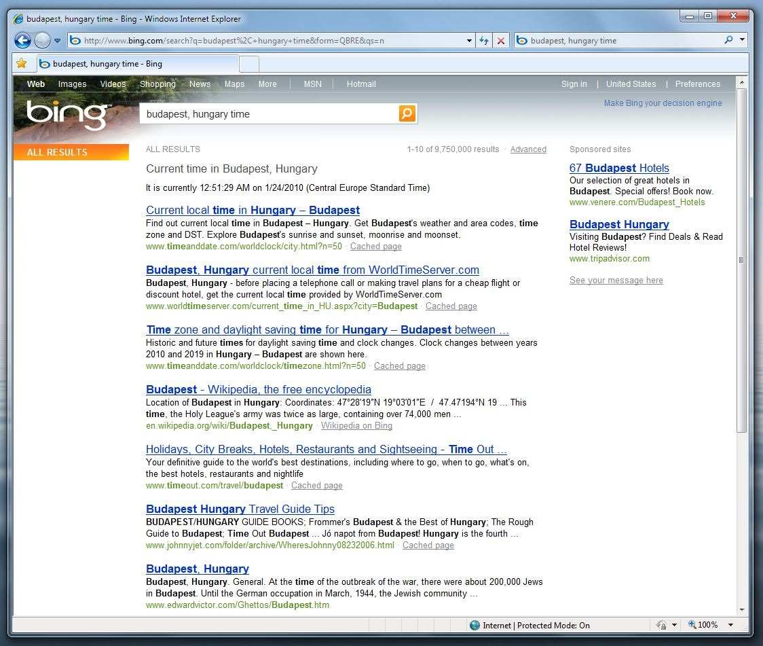
Task: Click the 100% zoom level button
Action: [703, 624]
